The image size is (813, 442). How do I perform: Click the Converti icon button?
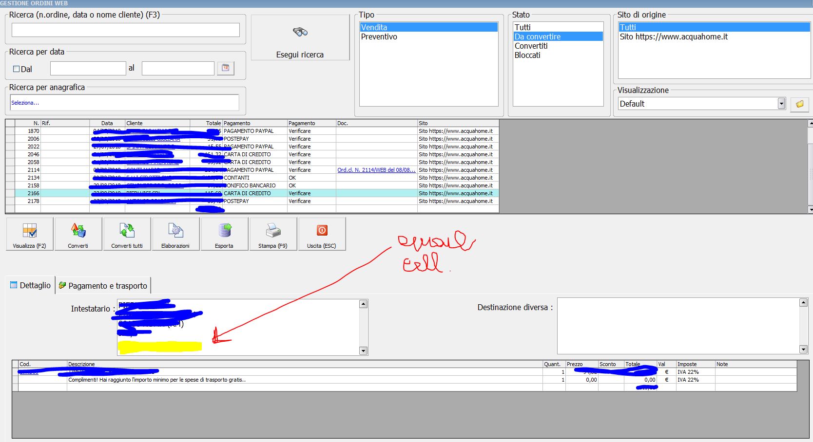tap(78, 234)
